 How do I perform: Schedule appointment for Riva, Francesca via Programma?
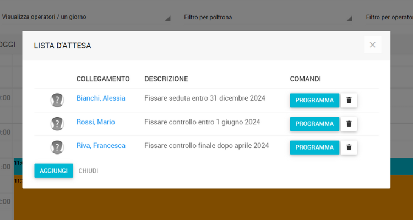pyautogui.click(x=314, y=147)
